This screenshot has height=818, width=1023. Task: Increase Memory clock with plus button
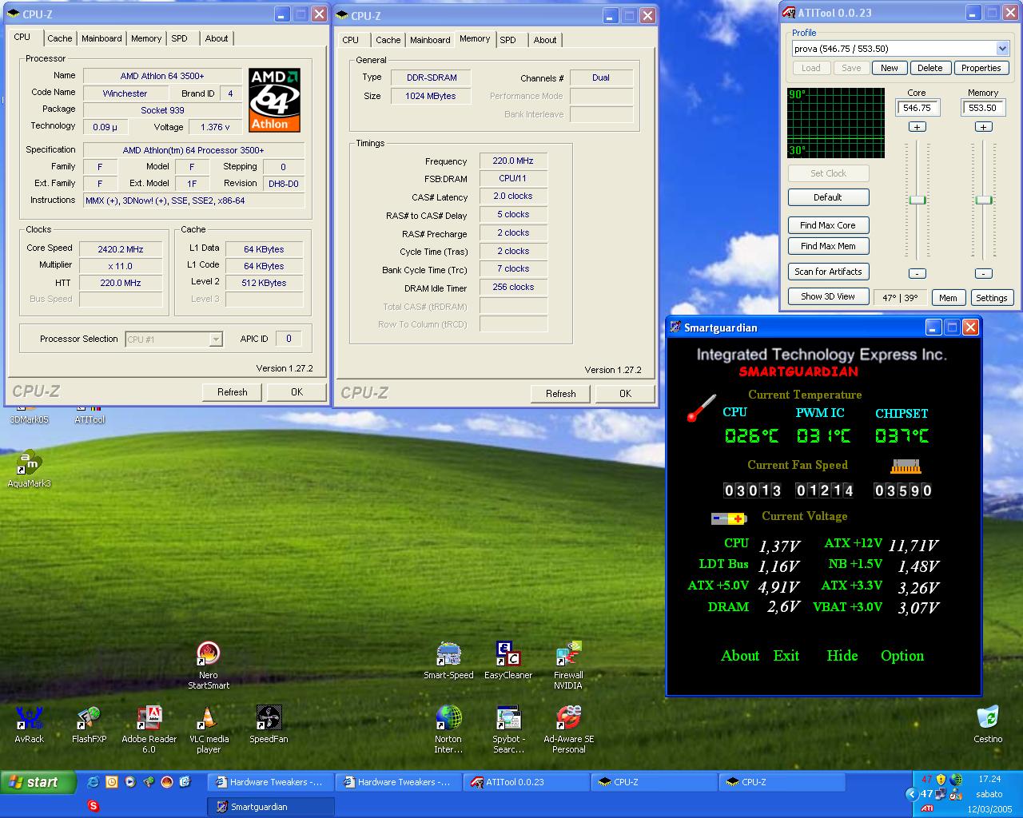tap(983, 127)
